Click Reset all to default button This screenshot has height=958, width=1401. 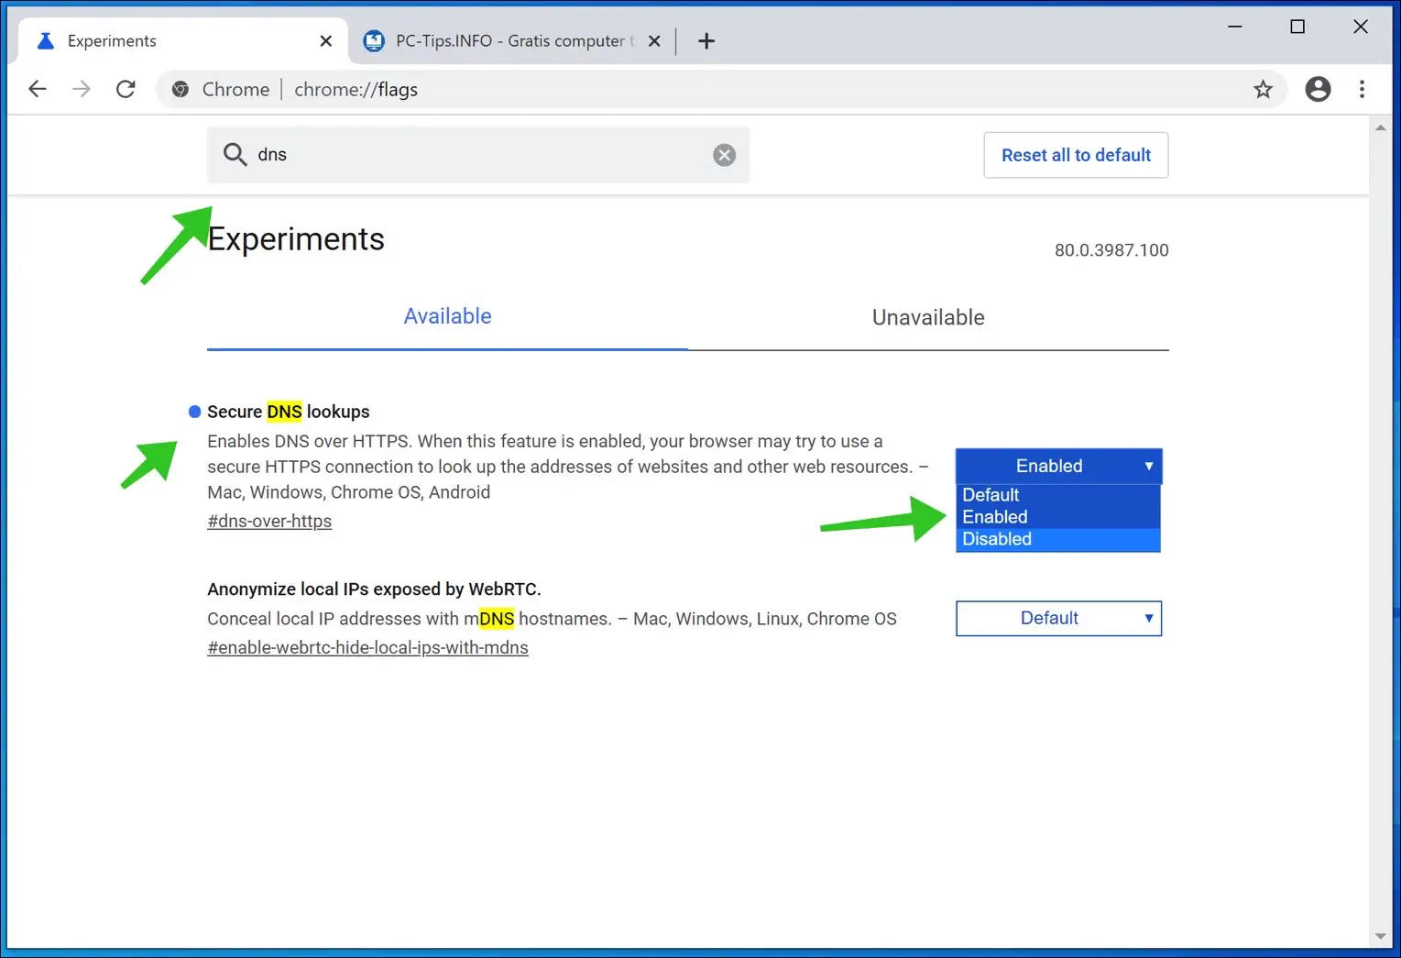click(1076, 155)
